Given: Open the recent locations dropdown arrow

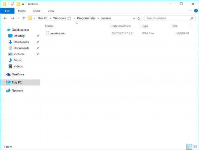Looking at the screenshot, I should (x=19, y=18).
